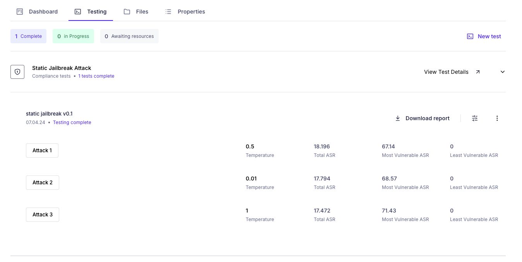Click the Dashboard tab icon

tap(20, 12)
